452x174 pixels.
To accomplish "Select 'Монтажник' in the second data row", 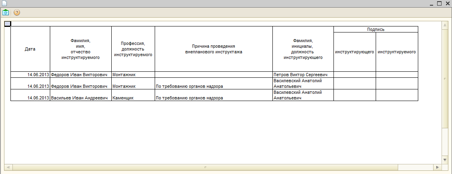I will tap(133, 83).
